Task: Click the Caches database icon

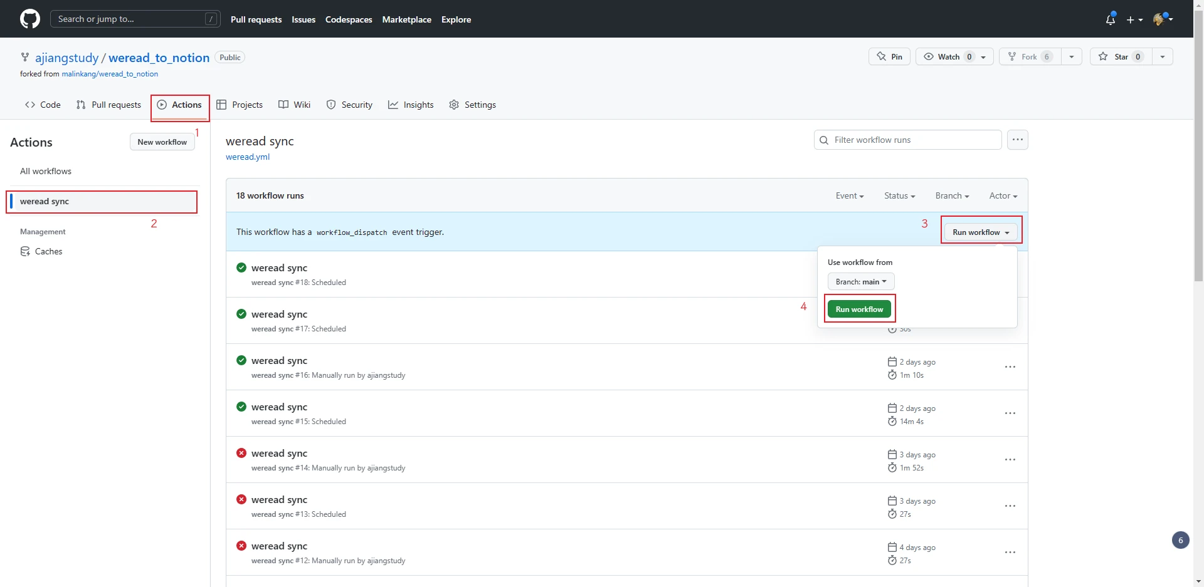Action: pyautogui.click(x=25, y=251)
